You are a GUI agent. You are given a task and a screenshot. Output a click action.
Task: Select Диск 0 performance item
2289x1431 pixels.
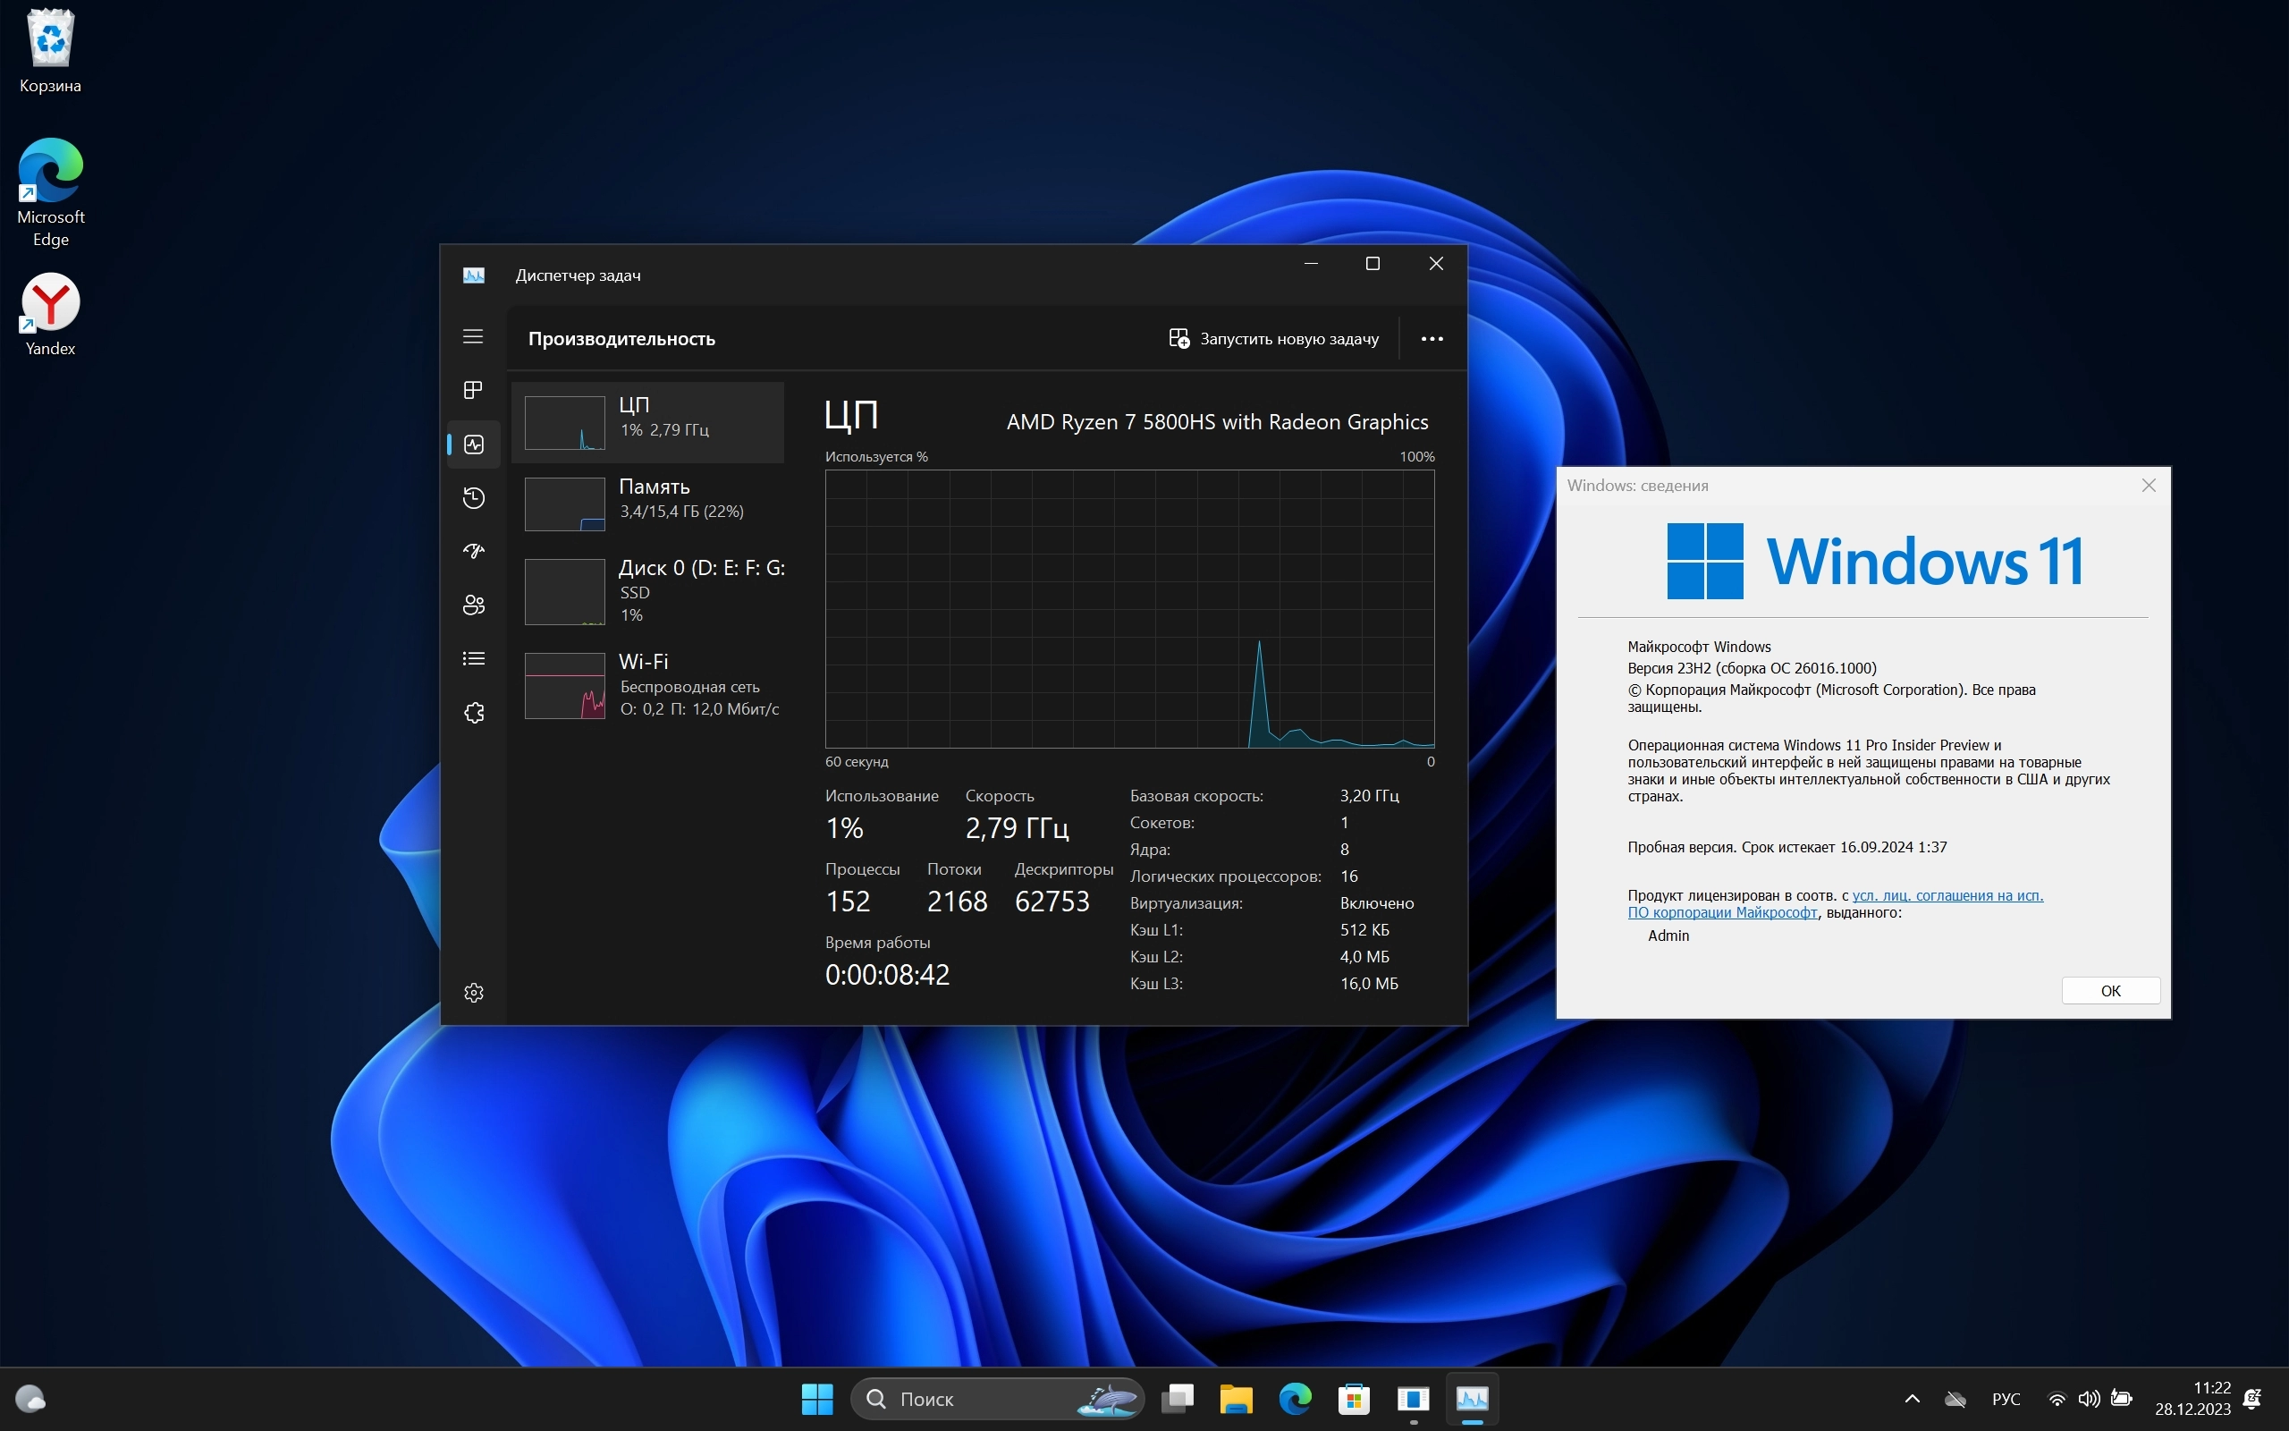tap(653, 590)
